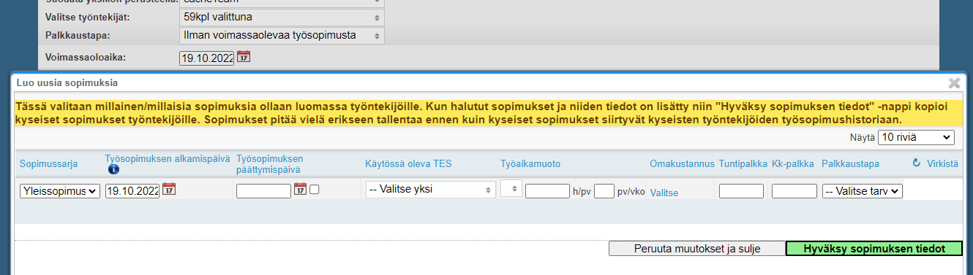
Task: Open calendar for Työsopimuksen alkamispäivä date
Action: click(x=168, y=190)
